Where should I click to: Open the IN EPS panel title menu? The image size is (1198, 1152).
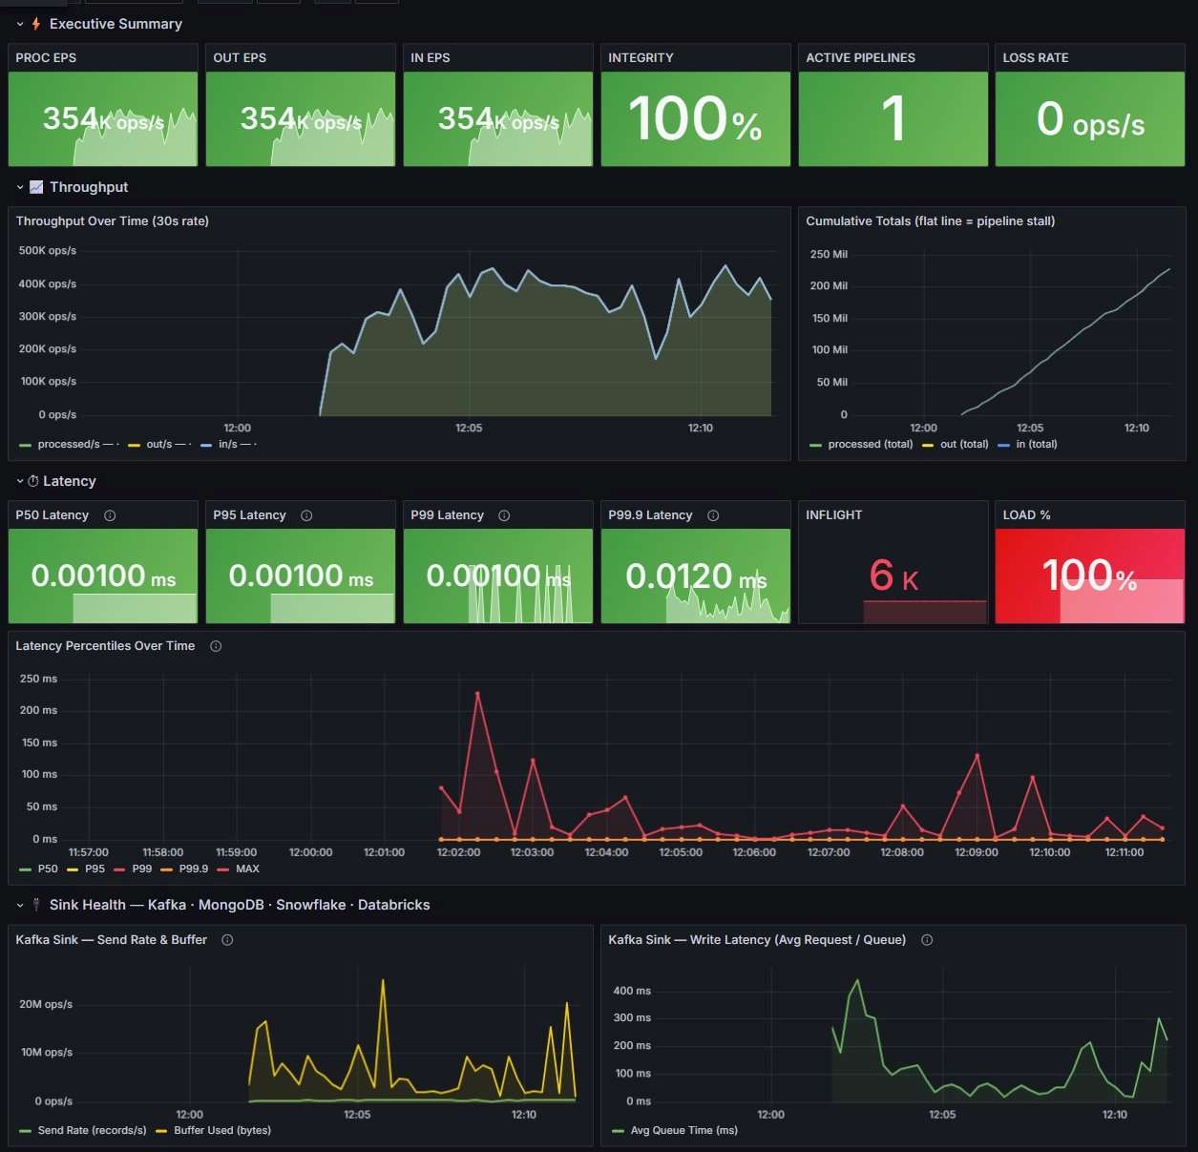[x=431, y=58]
